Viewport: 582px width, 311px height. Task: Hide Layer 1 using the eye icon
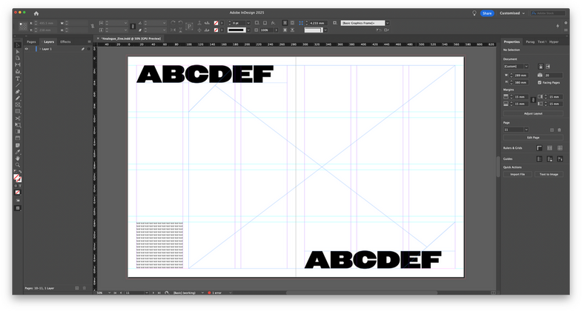pos(26,49)
